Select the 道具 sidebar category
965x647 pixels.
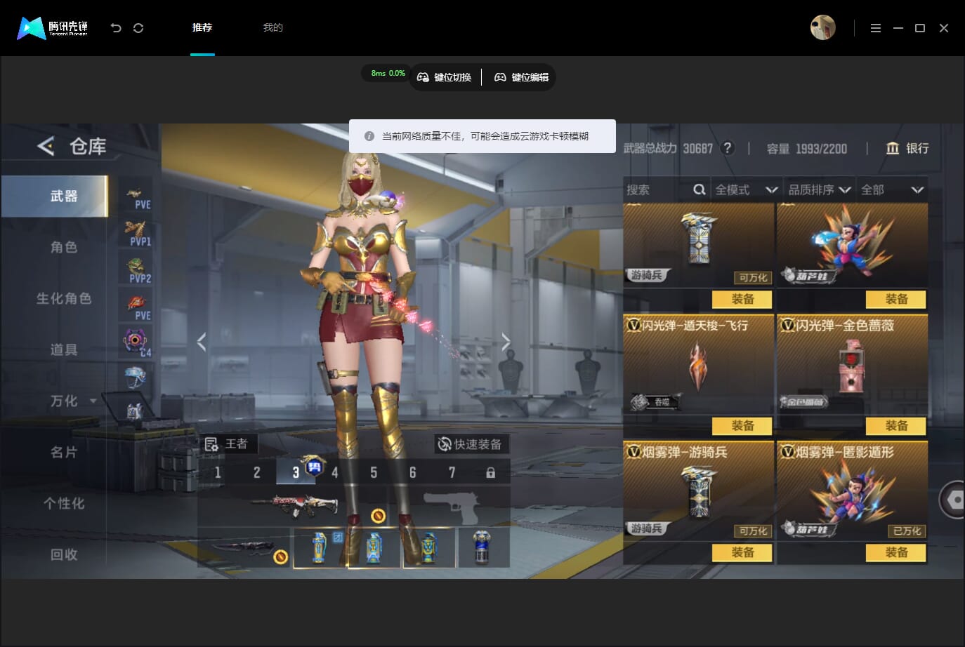64,349
